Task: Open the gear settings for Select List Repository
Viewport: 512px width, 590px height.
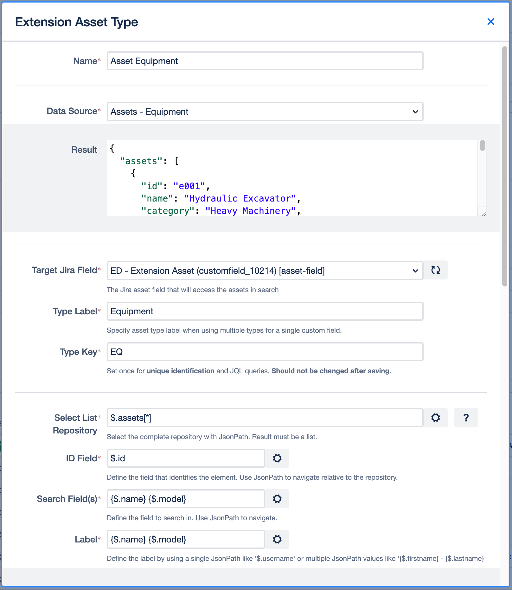Action: [x=436, y=418]
